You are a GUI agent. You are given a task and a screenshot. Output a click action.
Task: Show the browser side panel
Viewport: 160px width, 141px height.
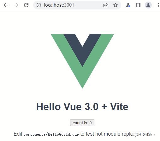pyautogui.click(x=138, y=5)
